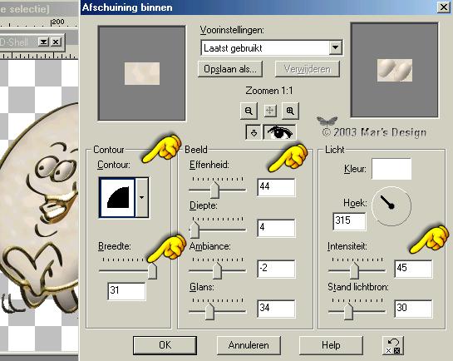Click the reset to default icon
The width and height of the screenshot is (453, 361).
coord(393,345)
